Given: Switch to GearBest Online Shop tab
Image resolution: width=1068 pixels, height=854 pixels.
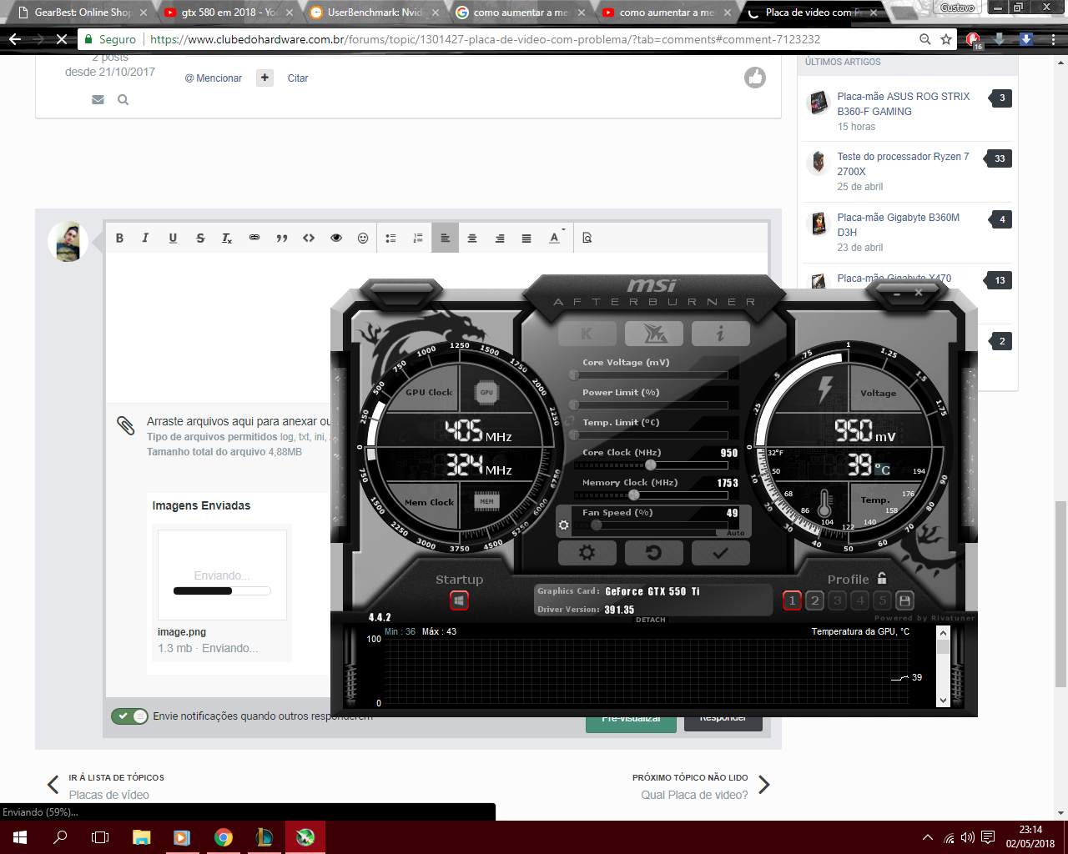Looking at the screenshot, I should point(83,13).
